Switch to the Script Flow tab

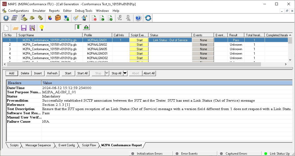click(x=89, y=145)
